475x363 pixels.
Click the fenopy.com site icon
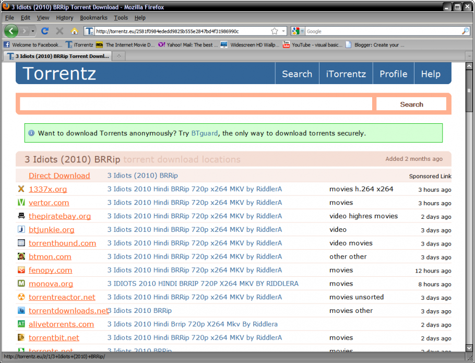(x=21, y=270)
